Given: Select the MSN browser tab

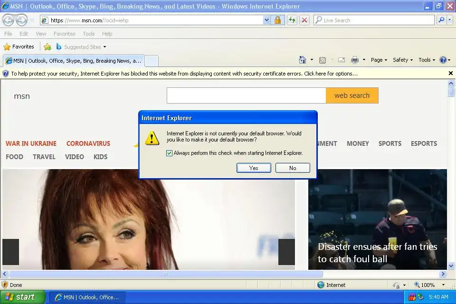Looking at the screenshot, I should click(74, 61).
